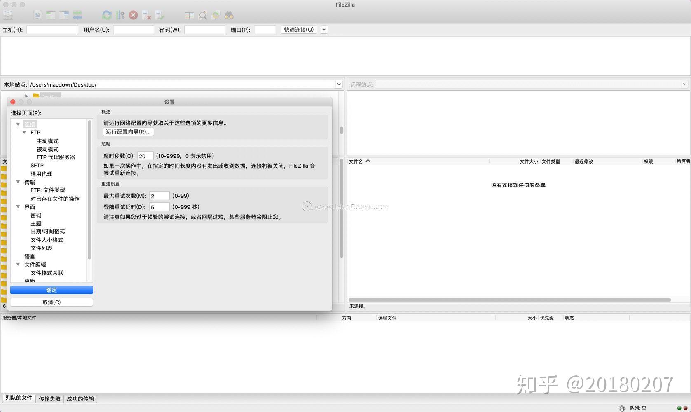This screenshot has width=691, height=412.
Task: Refresh the file and folder lists
Action: click(x=107, y=15)
